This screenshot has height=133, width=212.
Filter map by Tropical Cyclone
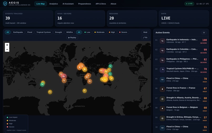44,32
